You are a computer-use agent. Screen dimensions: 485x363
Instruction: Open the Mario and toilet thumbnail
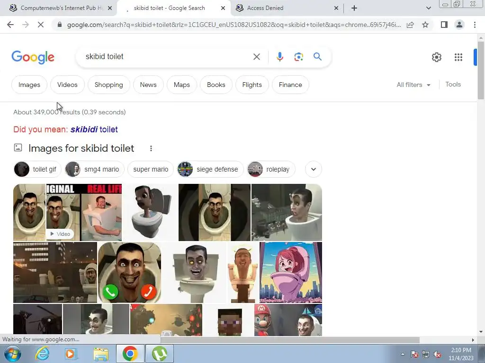click(288, 320)
